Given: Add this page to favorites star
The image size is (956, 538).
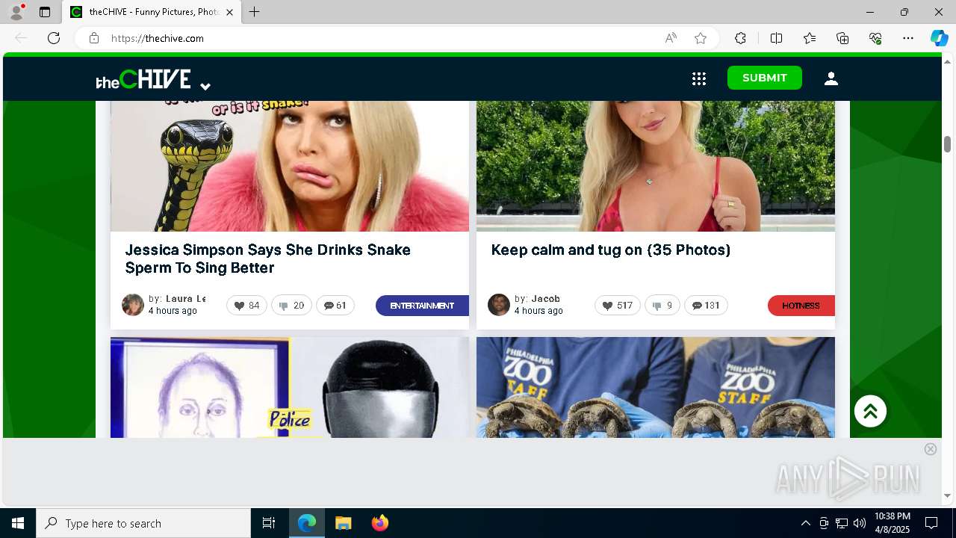Looking at the screenshot, I should (701, 38).
